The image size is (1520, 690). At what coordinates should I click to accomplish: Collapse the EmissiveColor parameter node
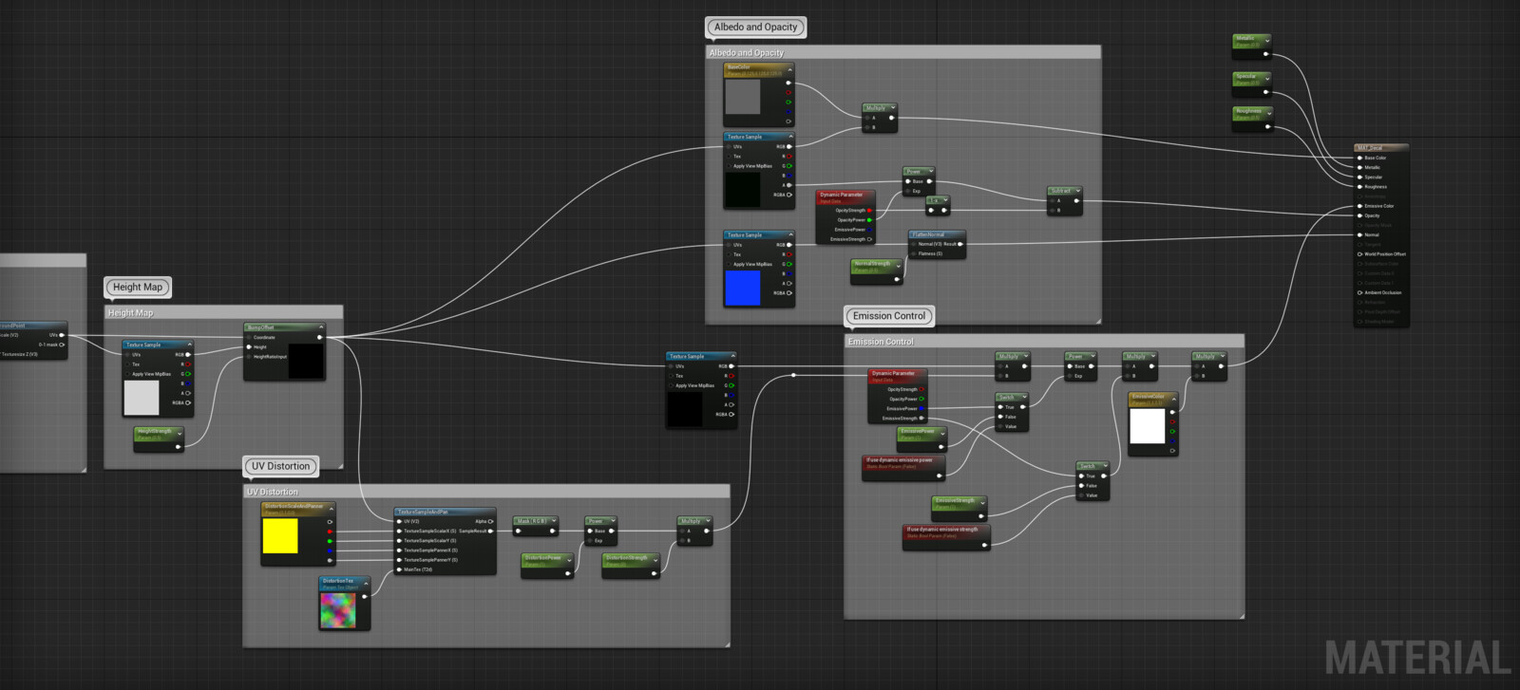click(x=1173, y=398)
